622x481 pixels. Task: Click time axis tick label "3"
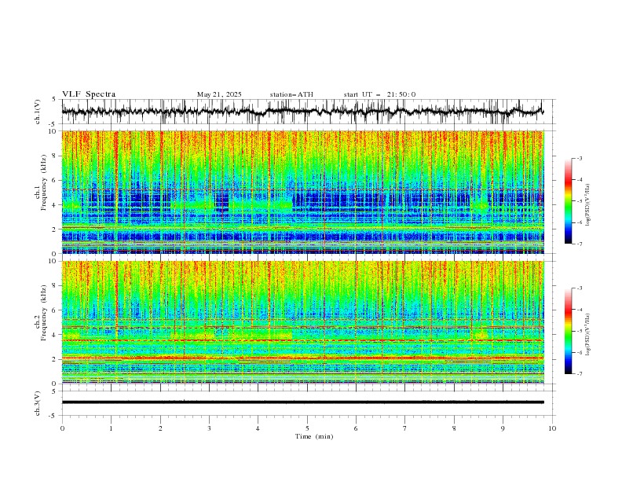209,428
